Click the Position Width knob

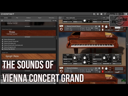coord(114,58)
